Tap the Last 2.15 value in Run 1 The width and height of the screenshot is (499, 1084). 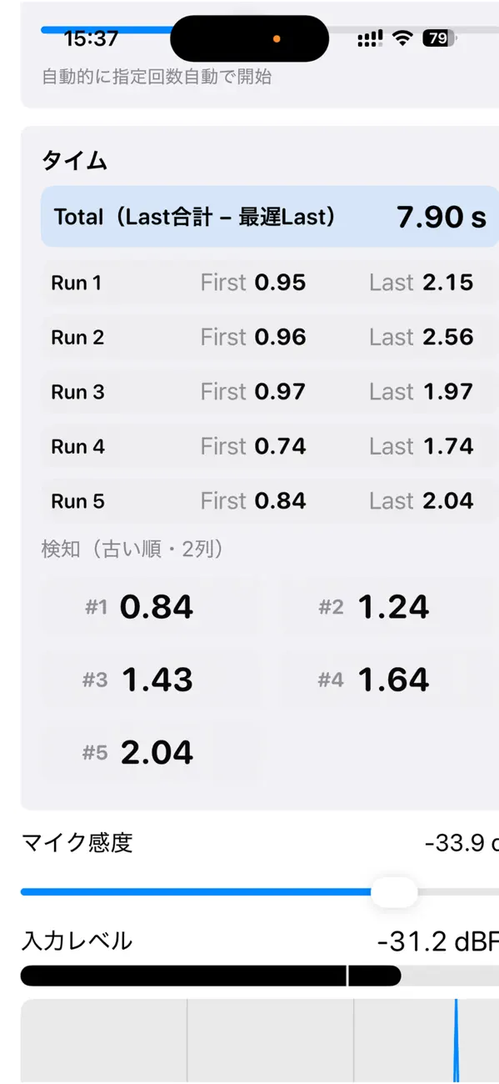(422, 282)
